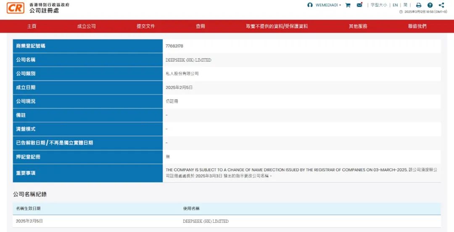Expand the WEMEDIA01 account dropdown

click(x=328, y=5)
